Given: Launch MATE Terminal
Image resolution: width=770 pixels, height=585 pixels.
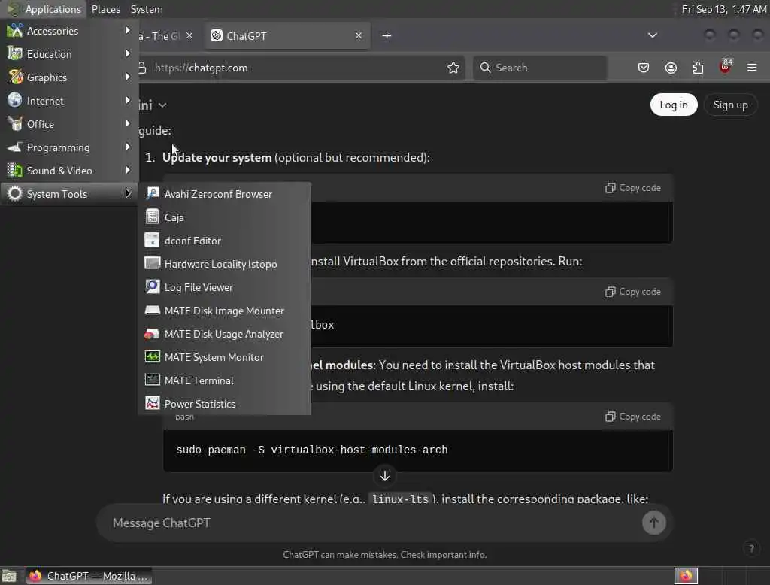Looking at the screenshot, I should [x=224, y=380].
